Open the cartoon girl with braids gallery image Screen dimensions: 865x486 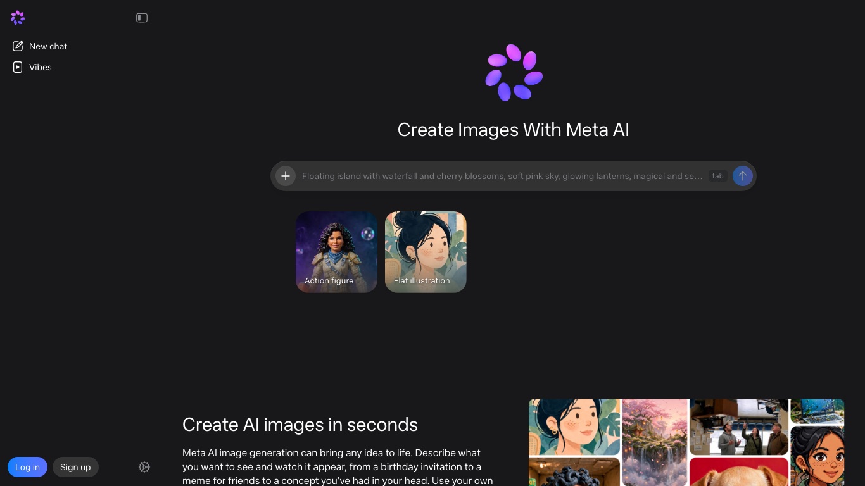pyautogui.click(x=818, y=456)
